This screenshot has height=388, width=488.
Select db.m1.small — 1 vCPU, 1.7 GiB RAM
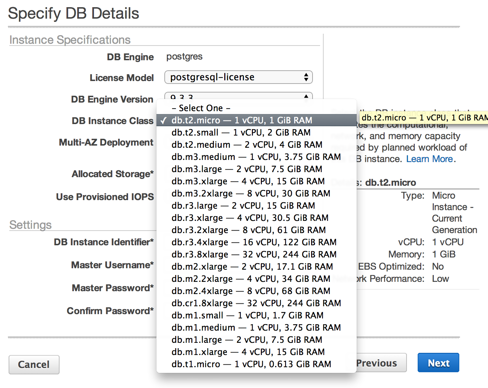coord(256,315)
